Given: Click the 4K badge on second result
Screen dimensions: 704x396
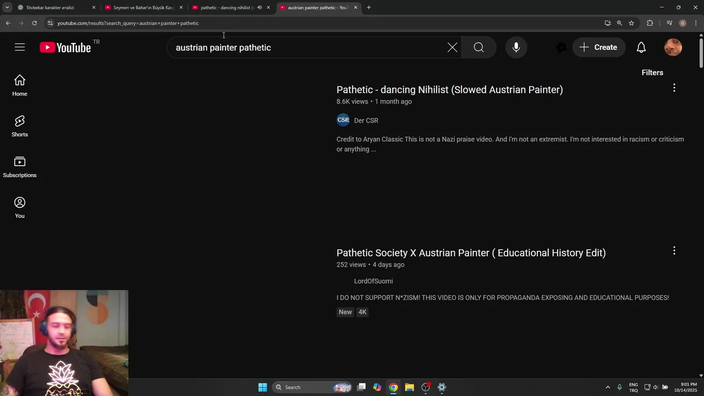Looking at the screenshot, I should [362, 312].
